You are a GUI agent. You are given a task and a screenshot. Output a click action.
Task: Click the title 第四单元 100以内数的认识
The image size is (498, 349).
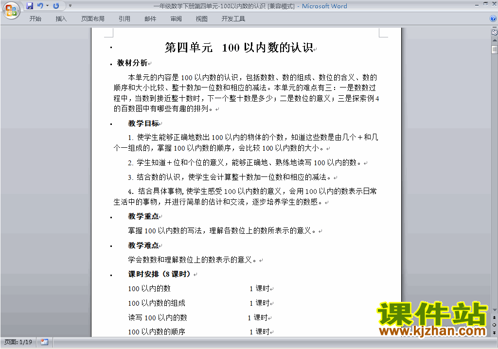(x=239, y=48)
